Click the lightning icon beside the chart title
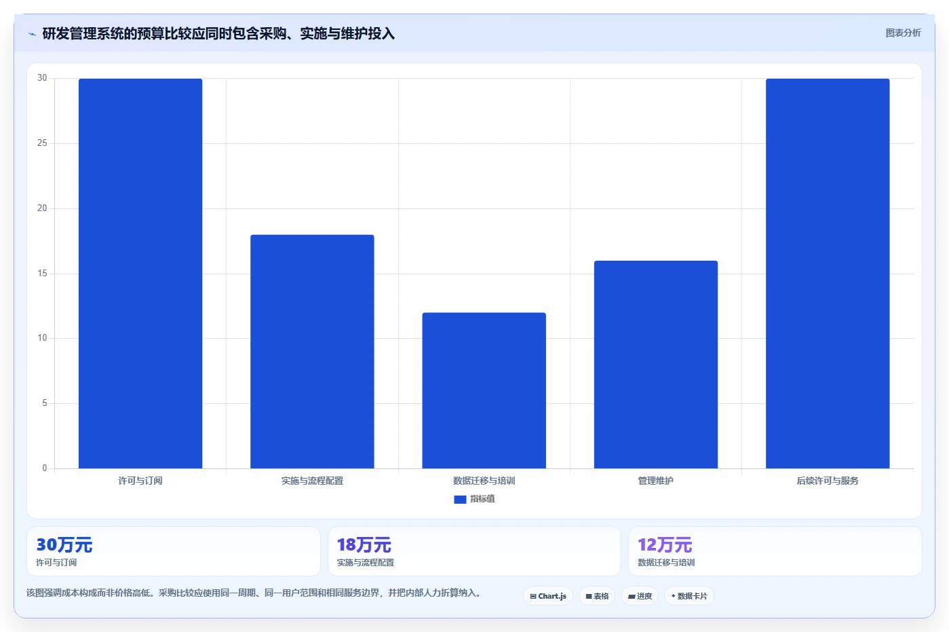The height and width of the screenshot is (632, 949). [32, 34]
